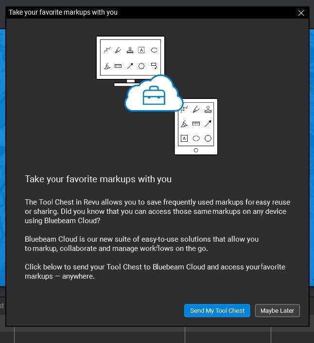Click the ruler icon on the monitor

pos(118,66)
